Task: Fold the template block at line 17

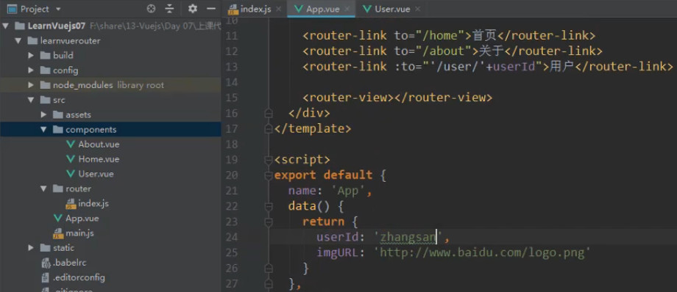Action: click(269, 128)
